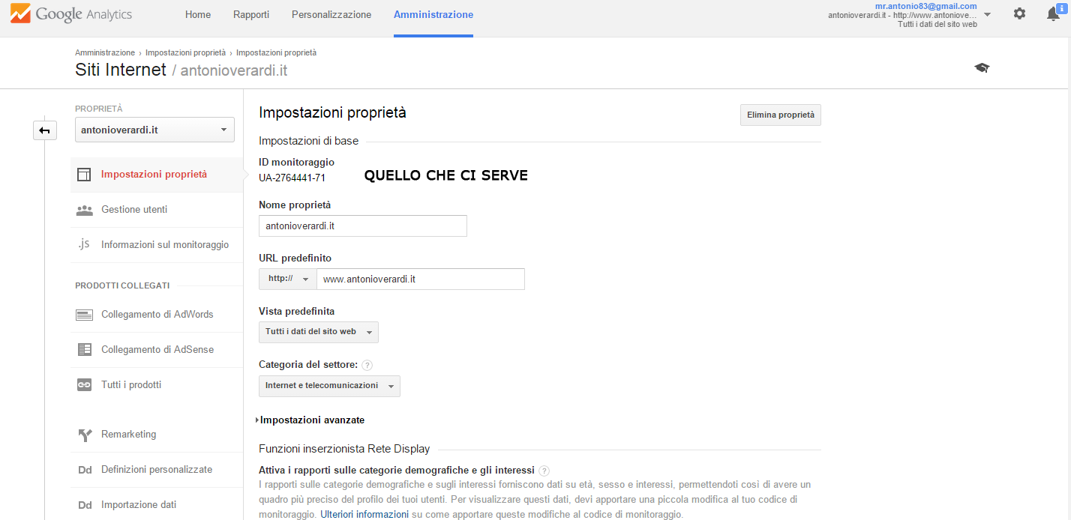This screenshot has width=1071, height=520.
Task: Click the Elimina proprietà button
Action: (781, 115)
